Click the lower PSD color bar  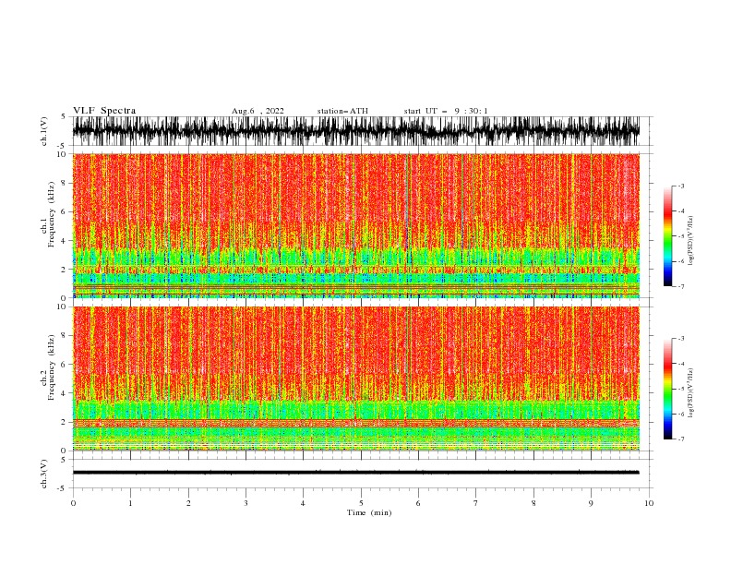668,389
